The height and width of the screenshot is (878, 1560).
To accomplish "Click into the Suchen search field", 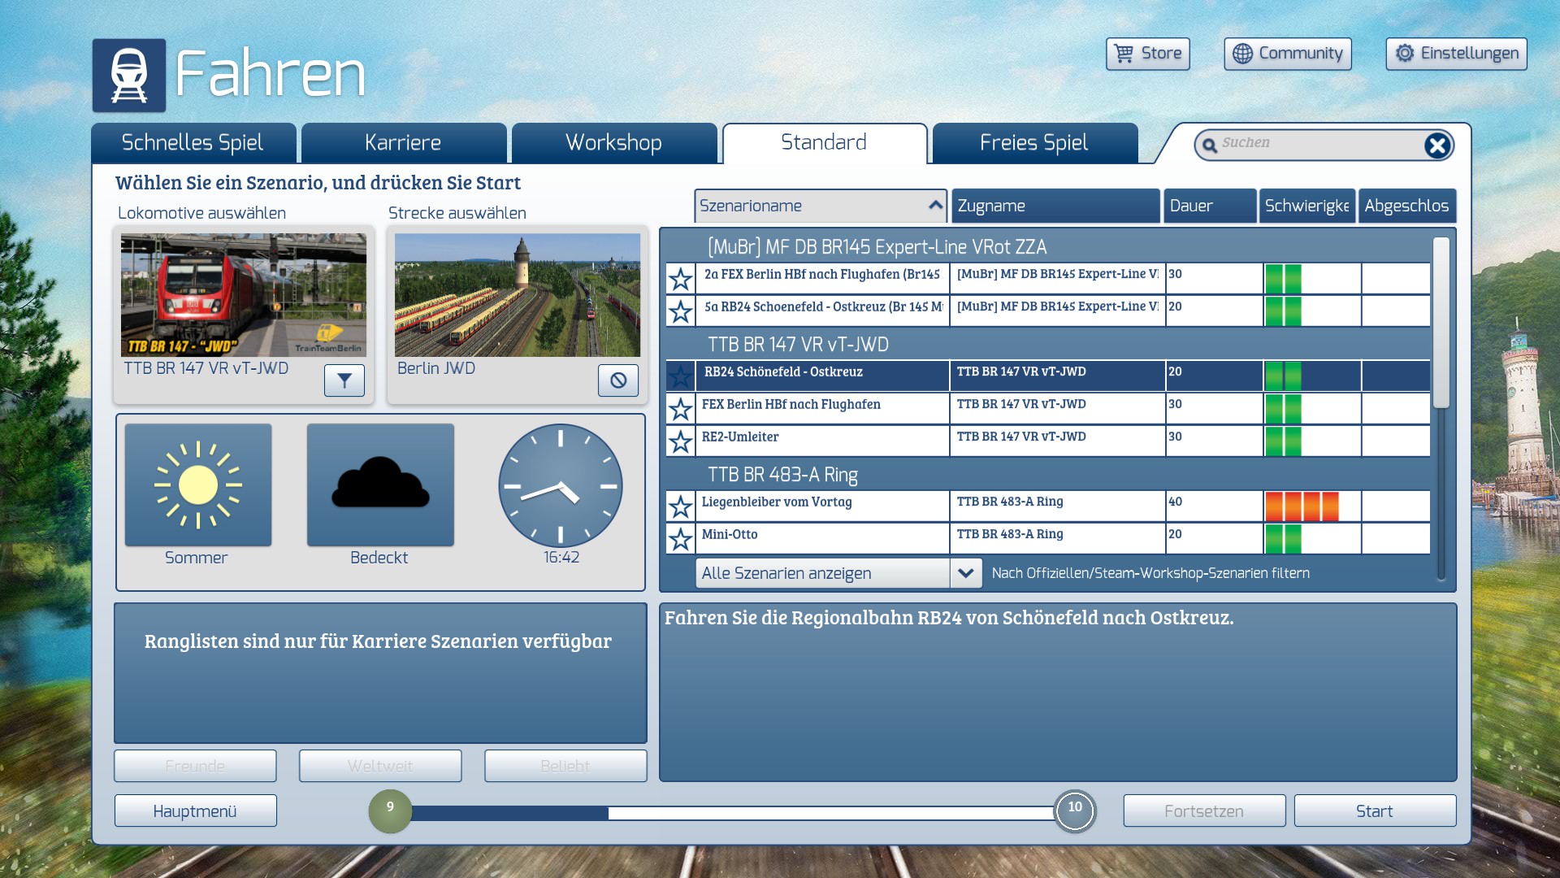I will click(1316, 144).
